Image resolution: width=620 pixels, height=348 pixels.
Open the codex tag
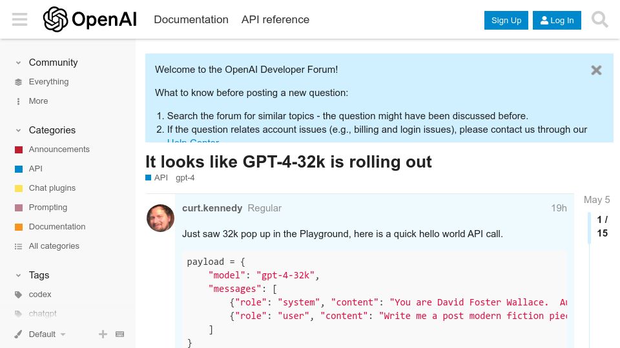pyautogui.click(x=40, y=295)
